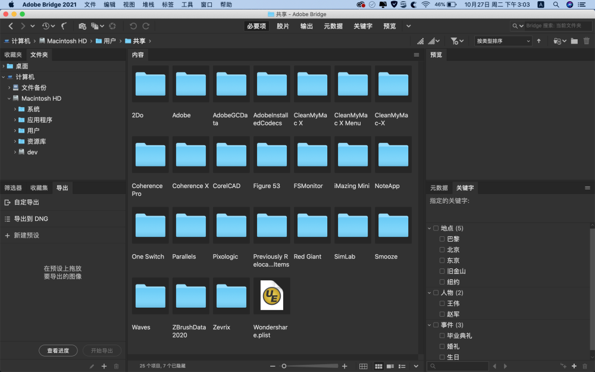Collapse the 地点 keyword group

point(430,228)
